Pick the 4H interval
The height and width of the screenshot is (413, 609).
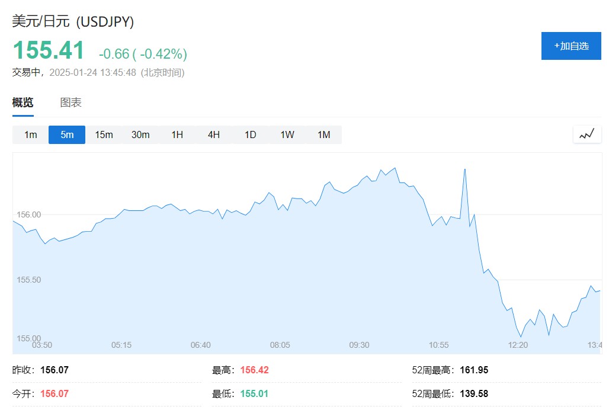214,135
